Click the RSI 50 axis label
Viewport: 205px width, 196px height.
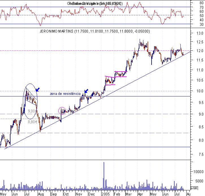[202, 16]
